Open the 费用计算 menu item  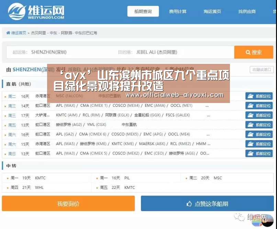tap(178, 11)
